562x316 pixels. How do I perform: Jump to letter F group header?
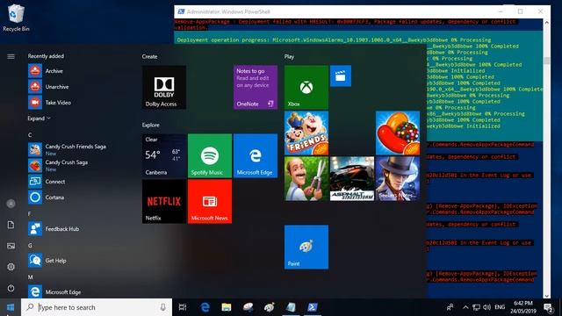click(x=29, y=213)
